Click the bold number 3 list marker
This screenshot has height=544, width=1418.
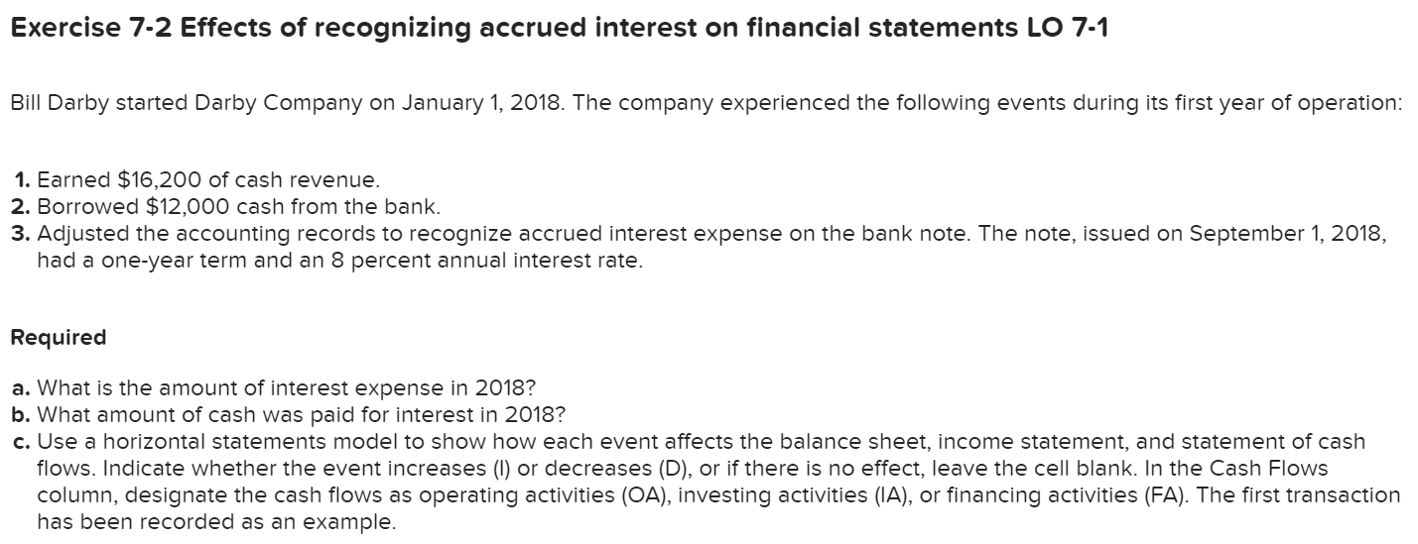24,236
